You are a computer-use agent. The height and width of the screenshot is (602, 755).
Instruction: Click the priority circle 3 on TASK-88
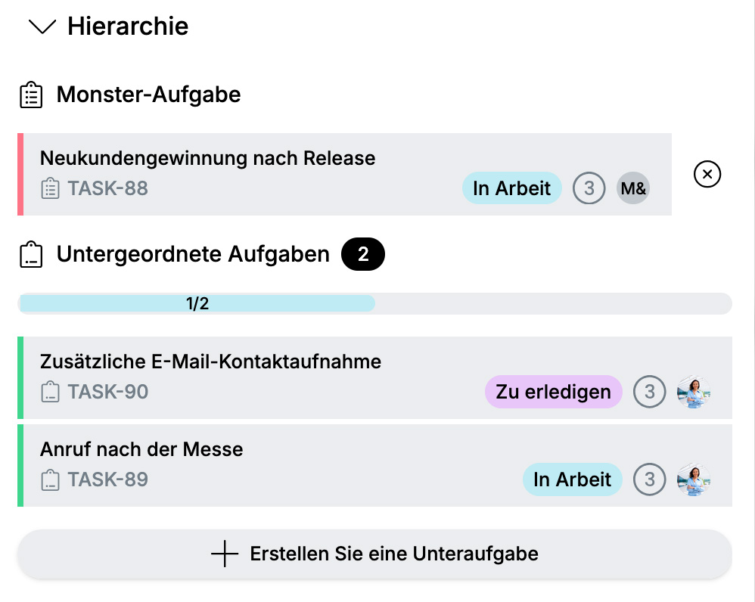(x=589, y=188)
